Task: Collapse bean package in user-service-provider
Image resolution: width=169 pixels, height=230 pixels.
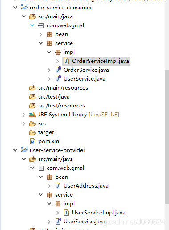Action: [41, 177]
